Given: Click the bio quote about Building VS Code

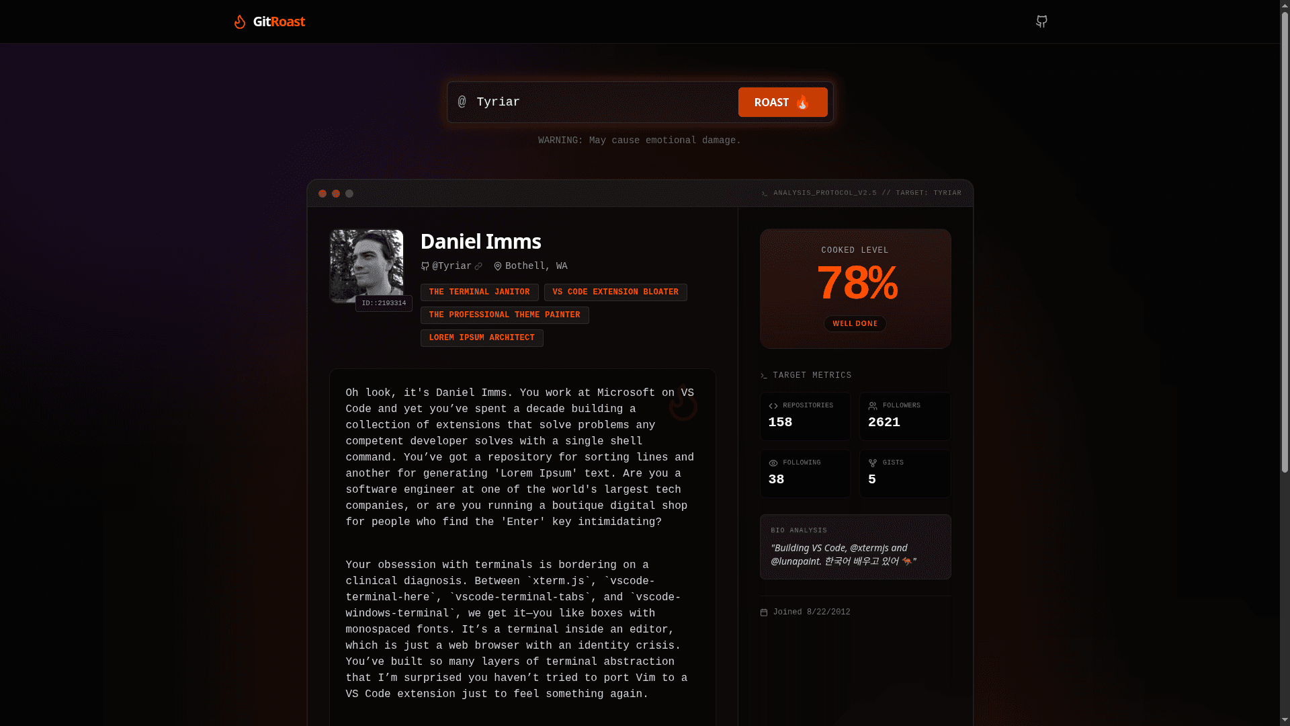Looking at the screenshot, I should [843, 555].
